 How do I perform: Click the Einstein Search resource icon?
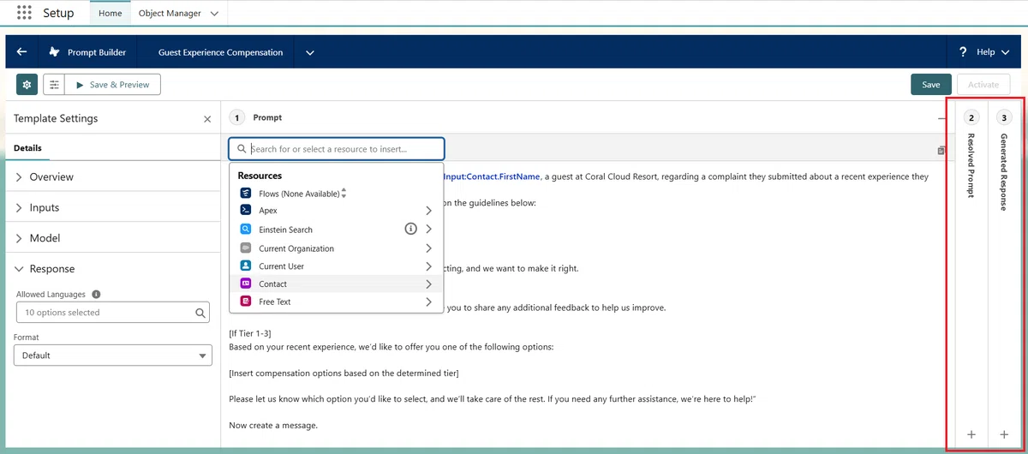[x=246, y=230]
